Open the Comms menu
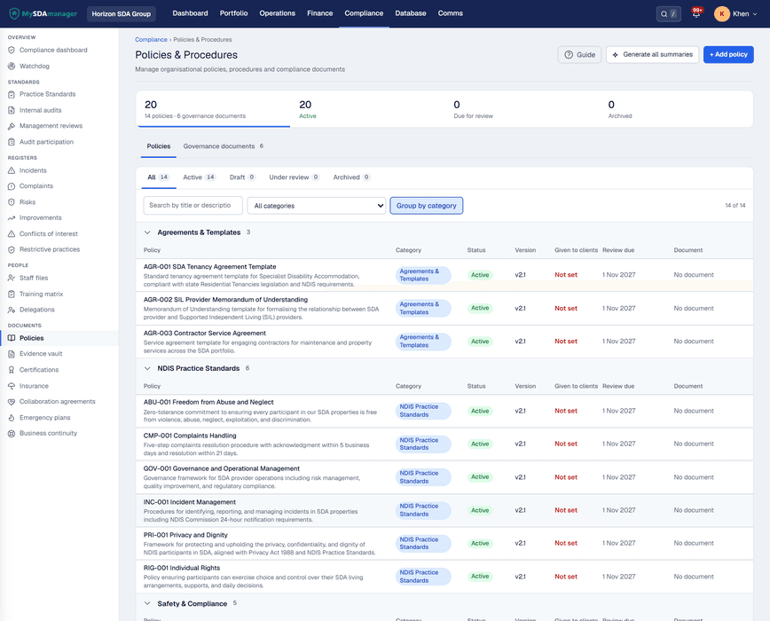 pyautogui.click(x=451, y=13)
